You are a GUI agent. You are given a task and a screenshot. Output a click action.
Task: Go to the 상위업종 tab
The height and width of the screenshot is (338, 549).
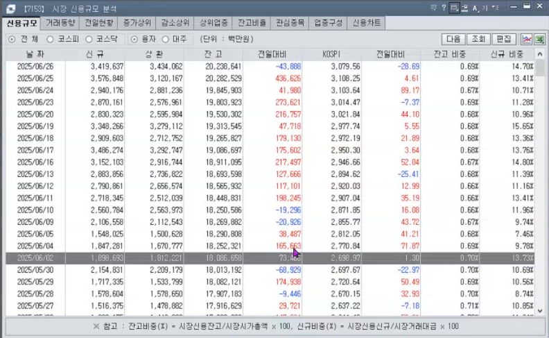tap(214, 23)
